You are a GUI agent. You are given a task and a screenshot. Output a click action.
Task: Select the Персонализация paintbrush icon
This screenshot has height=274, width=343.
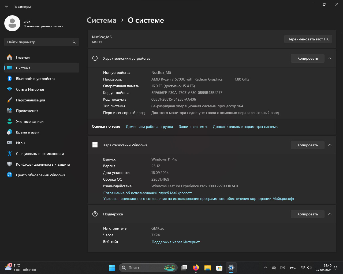point(10,100)
